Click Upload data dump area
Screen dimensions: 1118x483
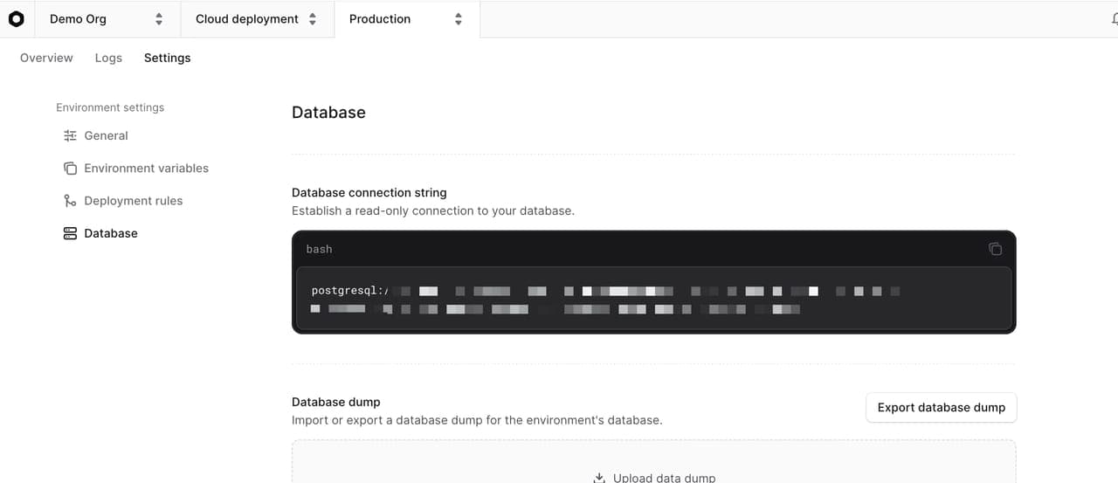(x=653, y=462)
